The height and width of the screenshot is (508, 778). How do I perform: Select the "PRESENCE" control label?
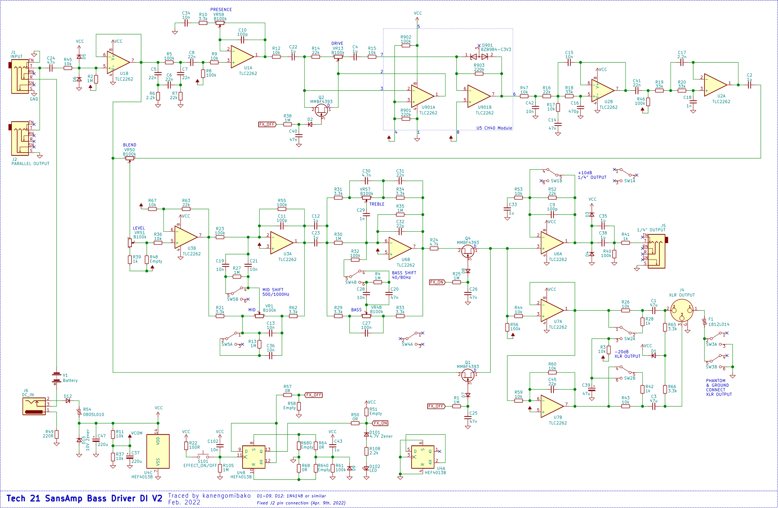coord(221,9)
